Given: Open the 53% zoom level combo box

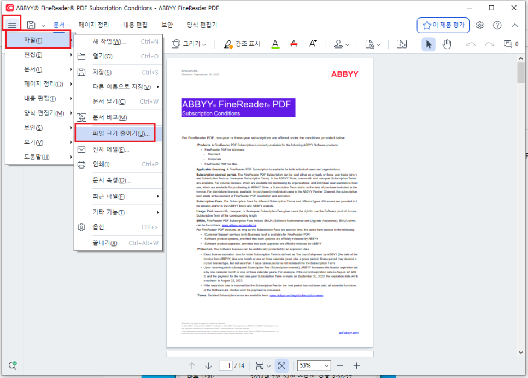Looking at the screenshot, I should 314,365.
